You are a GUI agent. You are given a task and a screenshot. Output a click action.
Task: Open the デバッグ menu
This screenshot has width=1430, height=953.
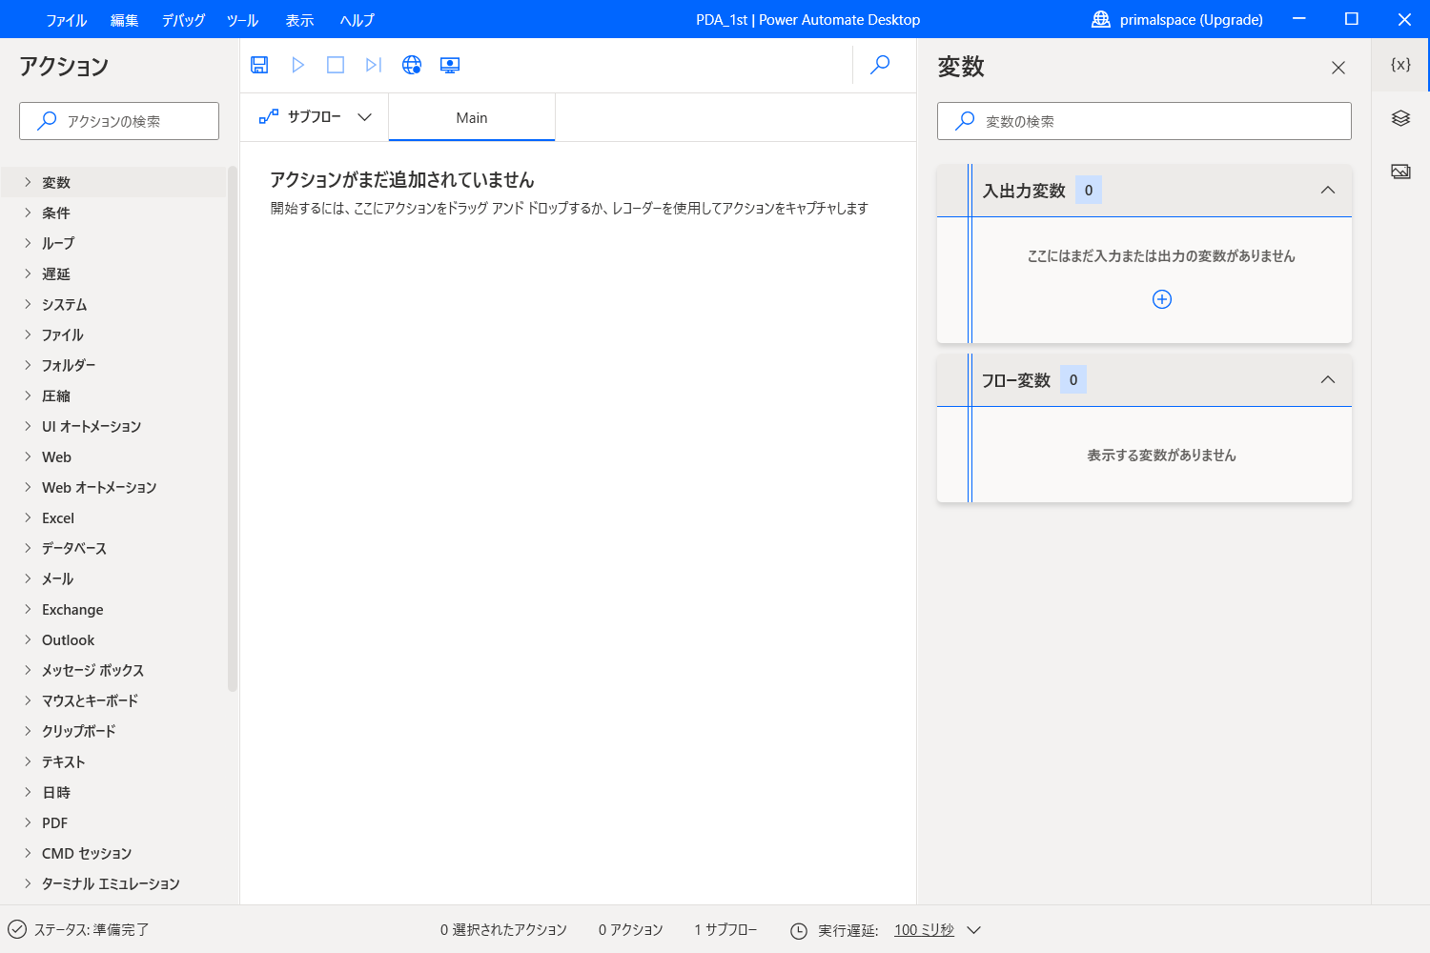click(183, 20)
